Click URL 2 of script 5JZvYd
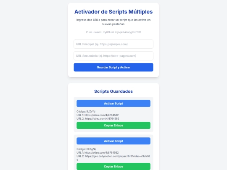 (x=98, y=118)
